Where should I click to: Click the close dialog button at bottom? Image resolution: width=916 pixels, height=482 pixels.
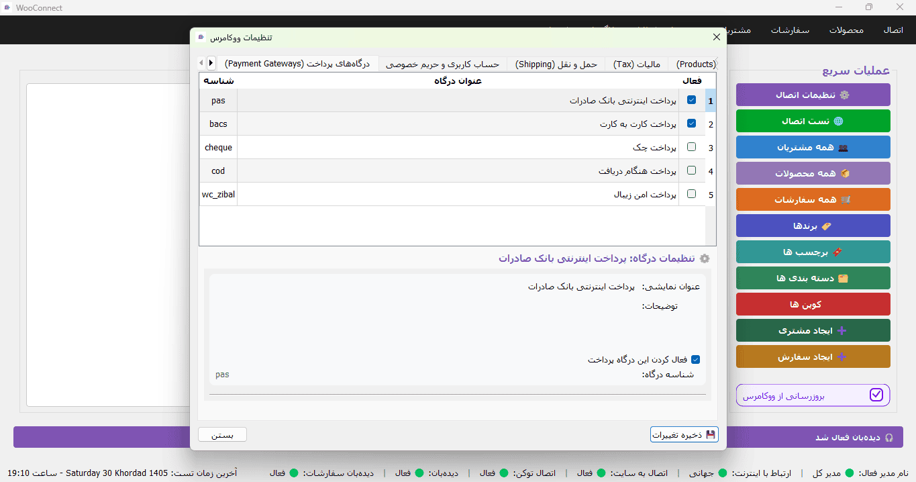click(x=223, y=435)
